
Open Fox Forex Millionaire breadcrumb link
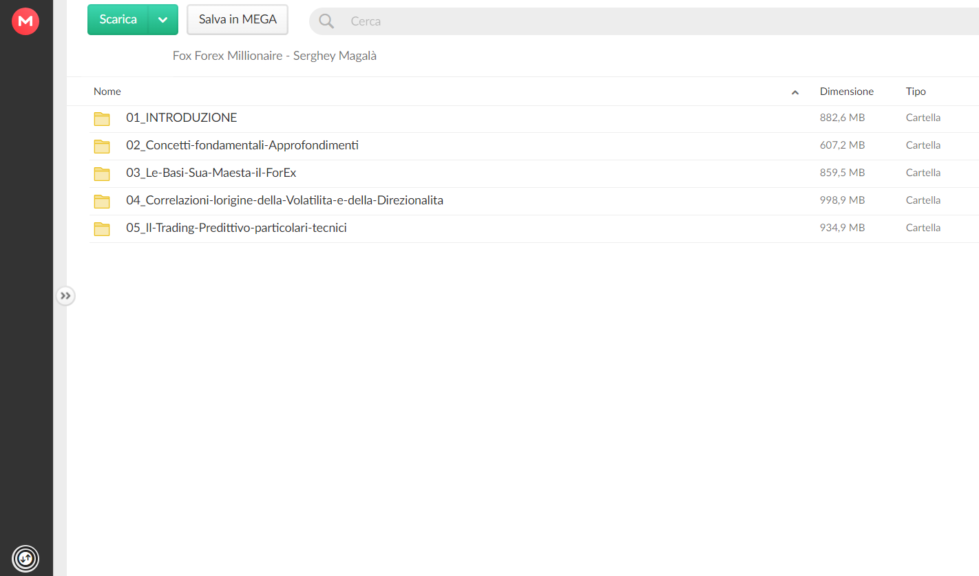click(275, 56)
